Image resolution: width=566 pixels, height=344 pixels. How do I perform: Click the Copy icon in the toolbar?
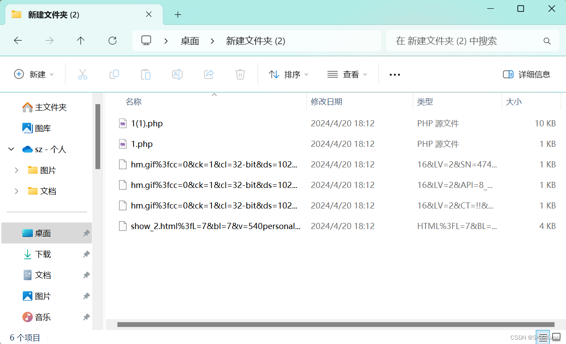(114, 74)
